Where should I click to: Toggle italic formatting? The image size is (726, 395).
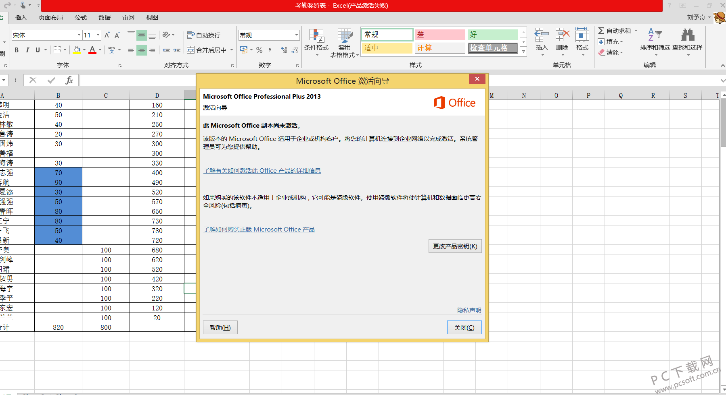coord(27,50)
